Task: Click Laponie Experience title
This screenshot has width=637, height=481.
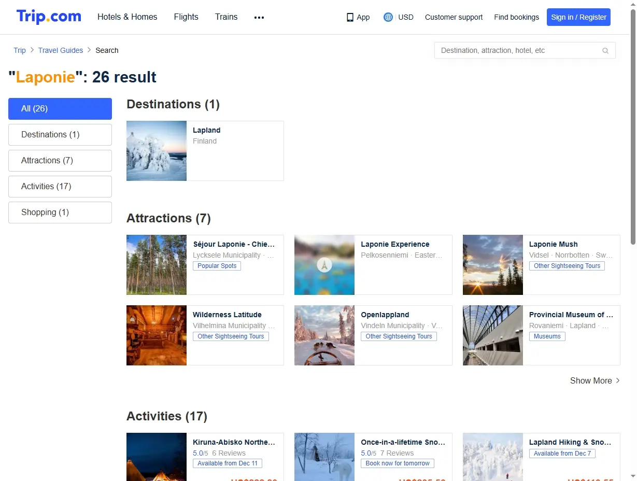Action: point(395,244)
